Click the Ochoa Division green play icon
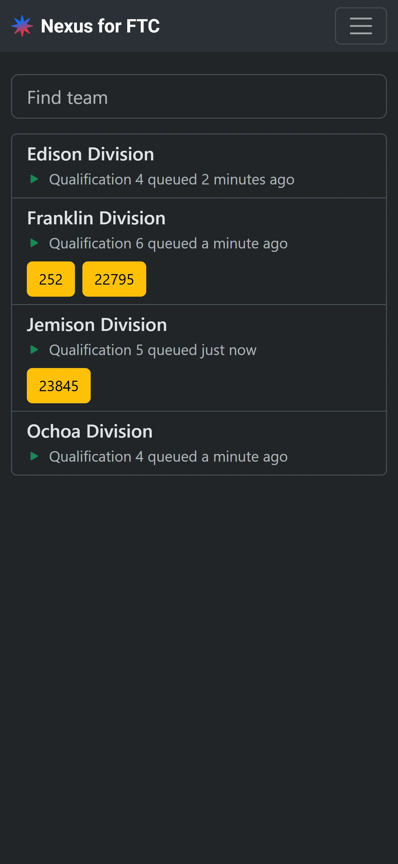 coord(34,456)
